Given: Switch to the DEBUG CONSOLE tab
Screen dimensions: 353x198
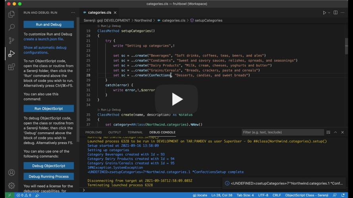Looking at the screenshot, I should coord(162,132).
